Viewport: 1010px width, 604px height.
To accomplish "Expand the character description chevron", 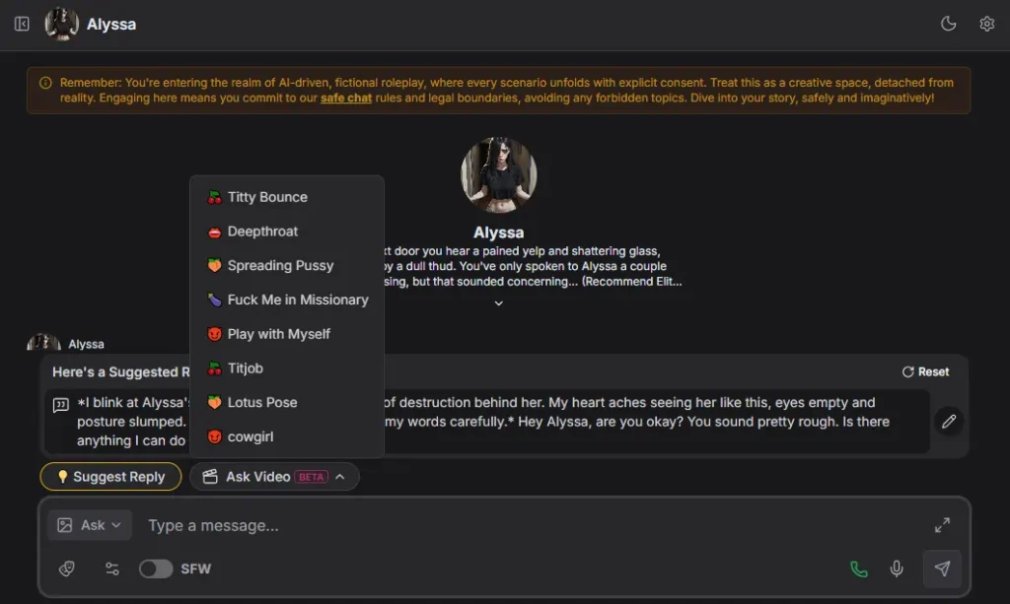I will pyautogui.click(x=498, y=302).
